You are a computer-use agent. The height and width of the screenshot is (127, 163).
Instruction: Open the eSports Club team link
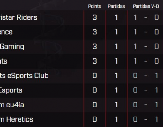24,76
